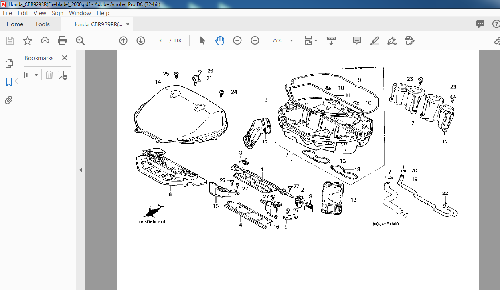
Task: Open the Window menu
Action: [x=80, y=13]
